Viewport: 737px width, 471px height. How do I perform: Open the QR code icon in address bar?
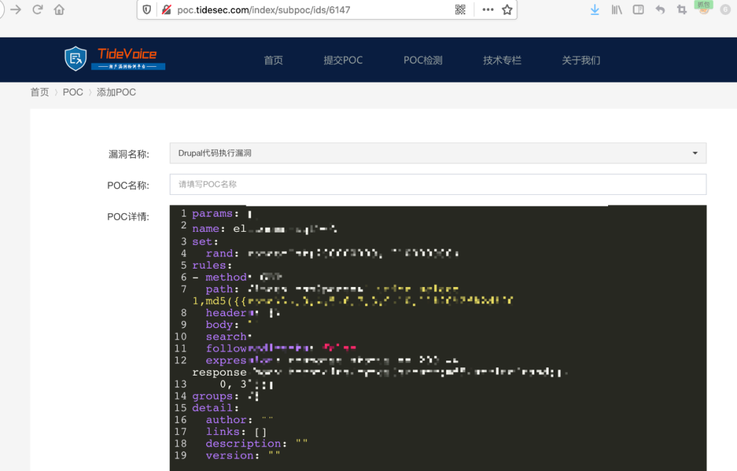coord(460,10)
